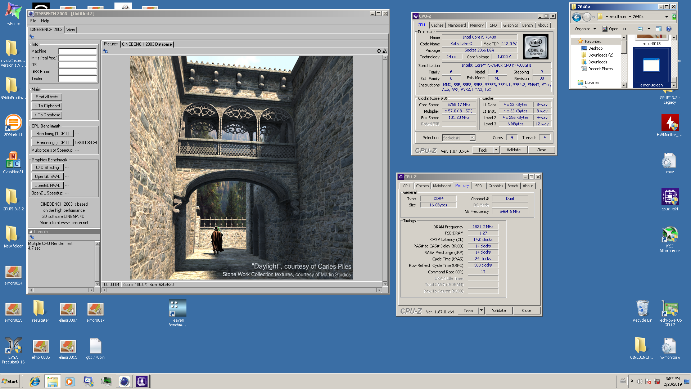Screen dimensions: 691x389
Task: Launch the cpuz_x64 desktop icon
Action: tap(670, 199)
